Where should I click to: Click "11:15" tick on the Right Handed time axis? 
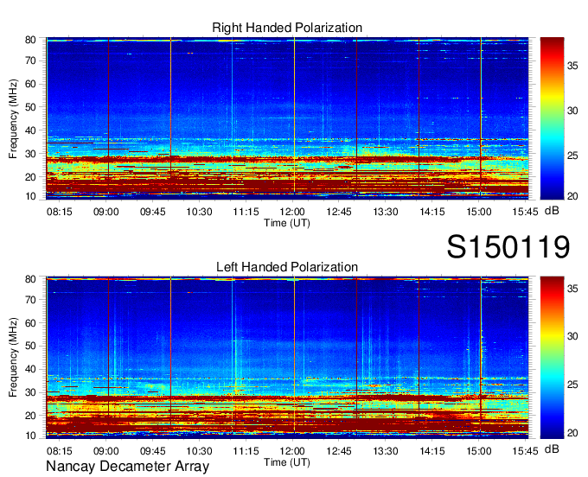point(246,212)
